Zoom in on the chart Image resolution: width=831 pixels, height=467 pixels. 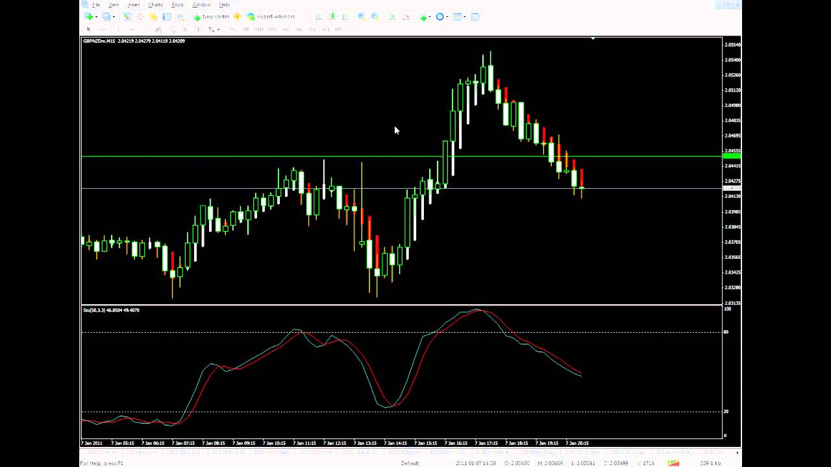[361, 16]
